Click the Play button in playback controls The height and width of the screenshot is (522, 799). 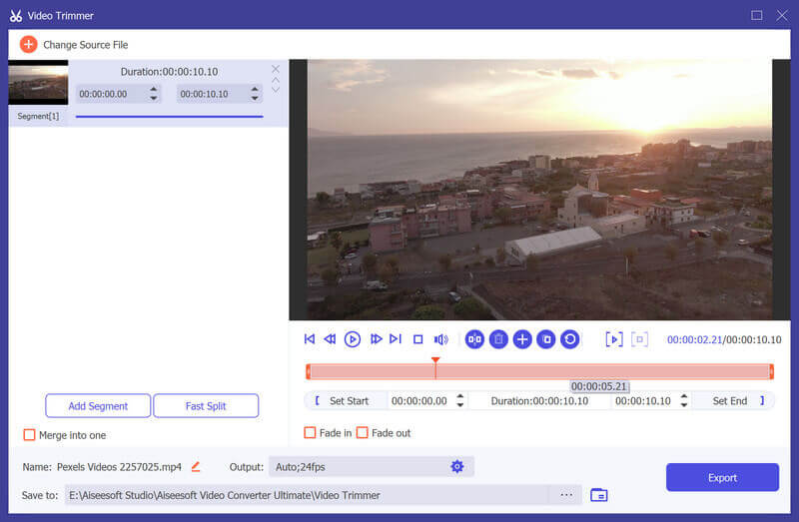353,339
